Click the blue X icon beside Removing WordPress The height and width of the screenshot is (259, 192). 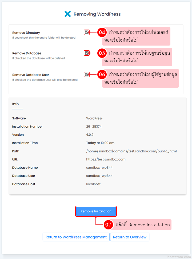click(68, 14)
